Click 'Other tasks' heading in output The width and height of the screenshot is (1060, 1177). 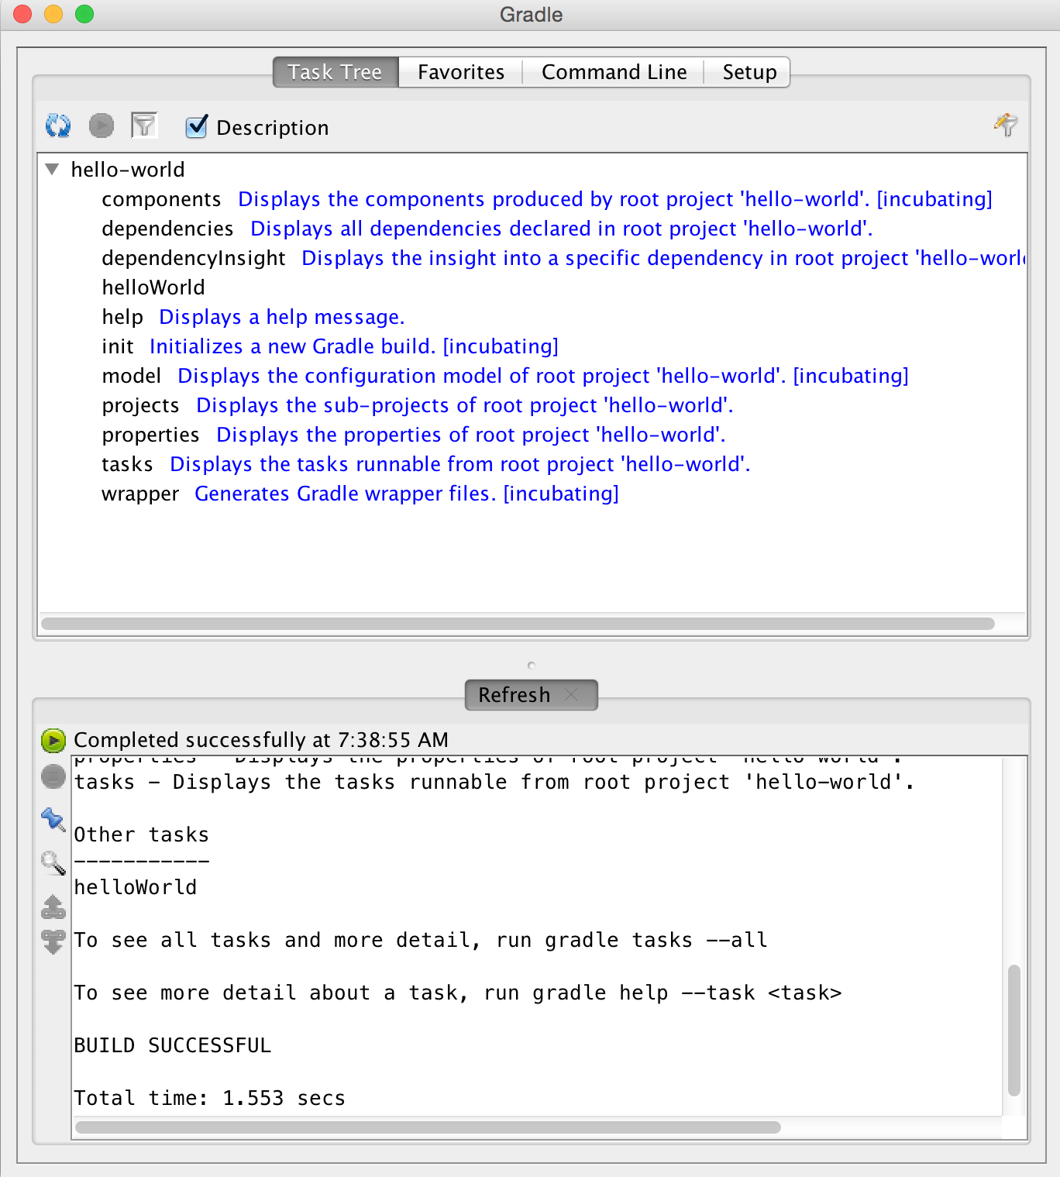coord(141,835)
